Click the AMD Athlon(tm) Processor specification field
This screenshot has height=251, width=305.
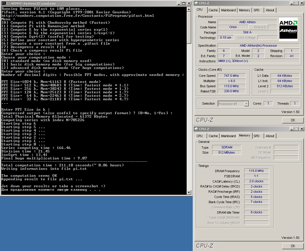(258, 46)
